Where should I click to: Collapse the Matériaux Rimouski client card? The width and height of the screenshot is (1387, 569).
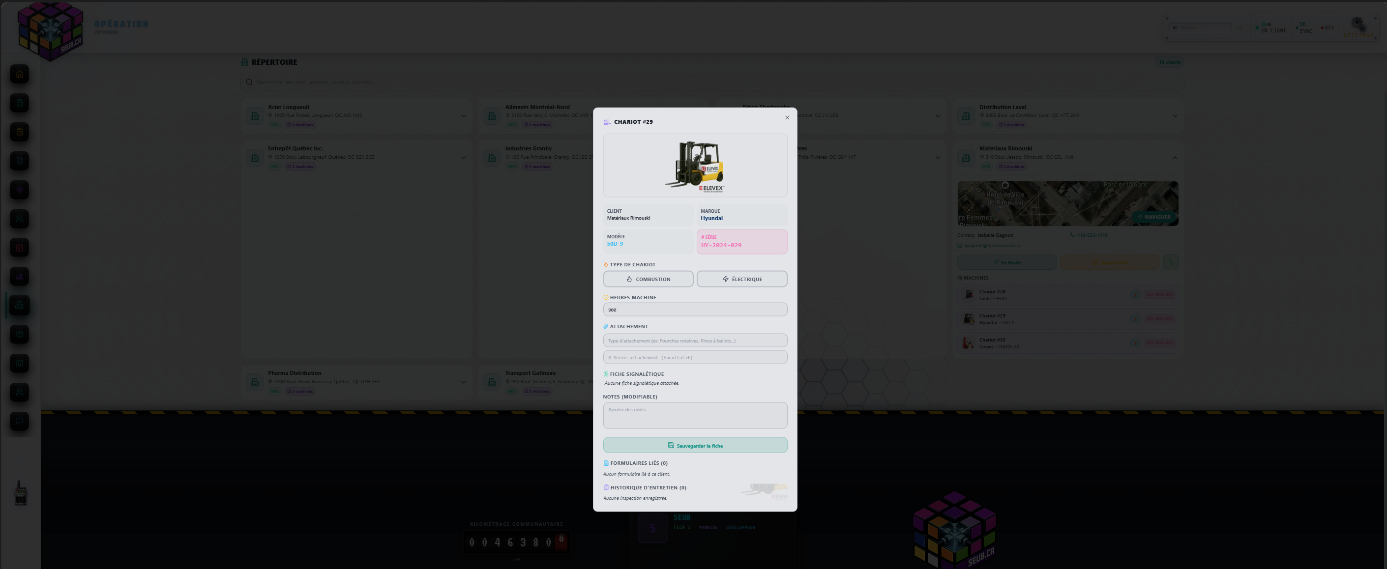coord(1175,158)
